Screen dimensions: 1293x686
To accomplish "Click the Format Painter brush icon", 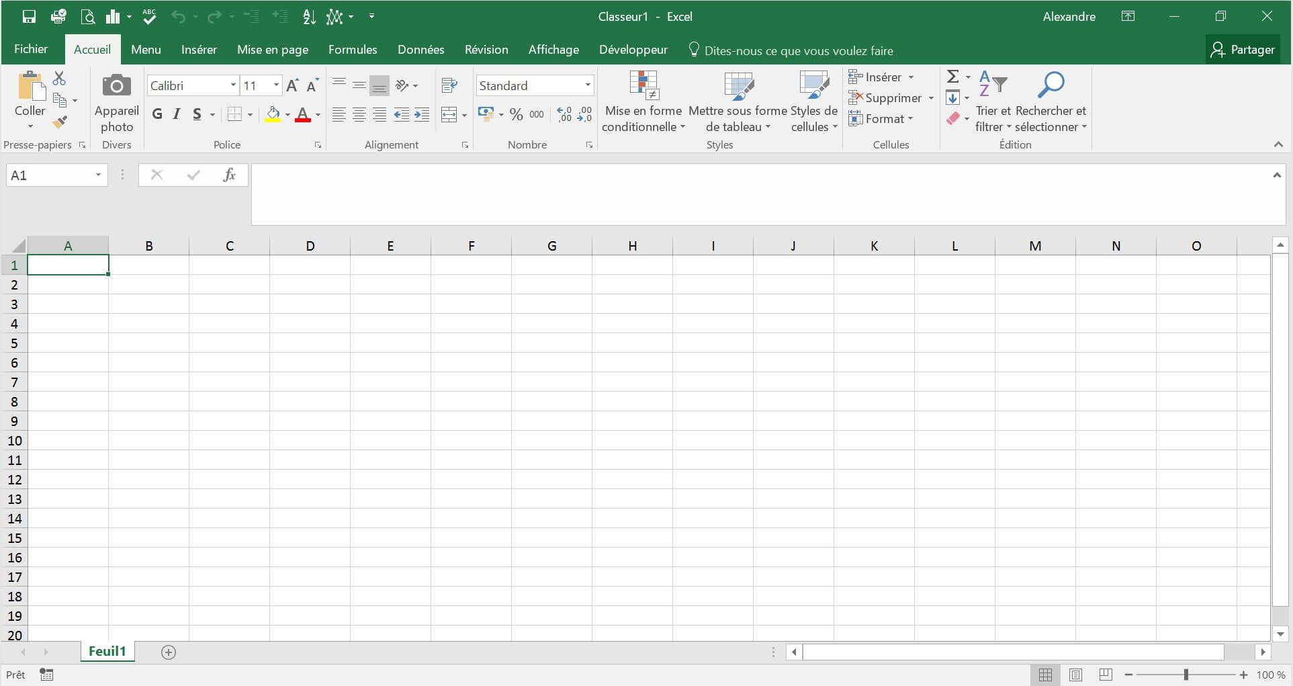I will [x=60, y=122].
